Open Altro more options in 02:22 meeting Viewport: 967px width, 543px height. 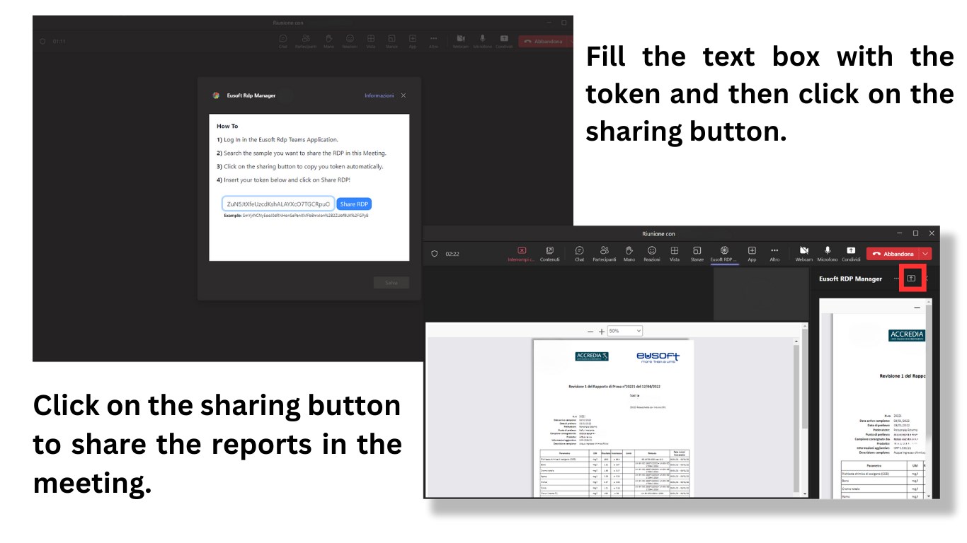pyautogui.click(x=774, y=254)
